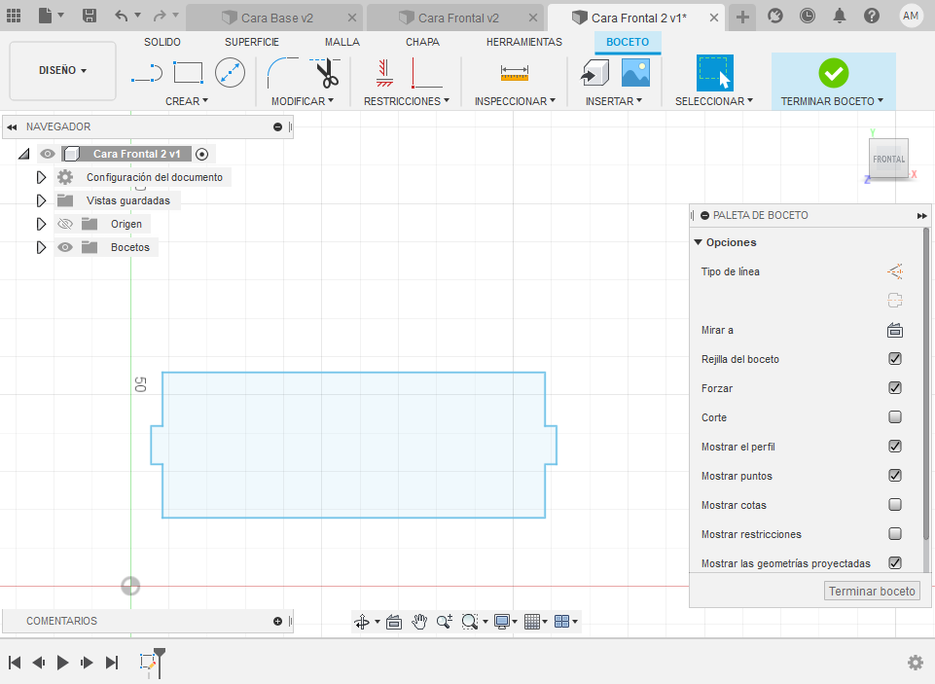The height and width of the screenshot is (684, 935).
Task: Expand the Bocetos tree node
Action: tap(41, 247)
